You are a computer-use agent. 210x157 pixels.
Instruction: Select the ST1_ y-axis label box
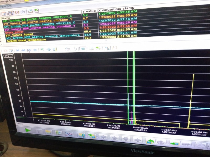[8, 56]
